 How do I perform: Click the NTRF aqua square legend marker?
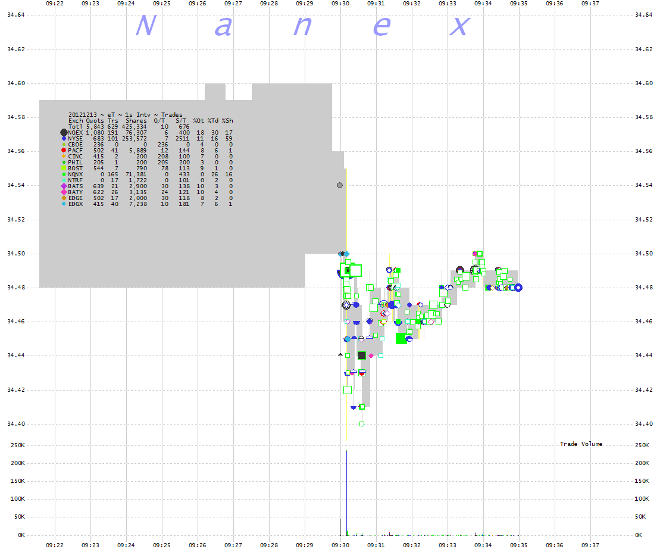point(64,180)
